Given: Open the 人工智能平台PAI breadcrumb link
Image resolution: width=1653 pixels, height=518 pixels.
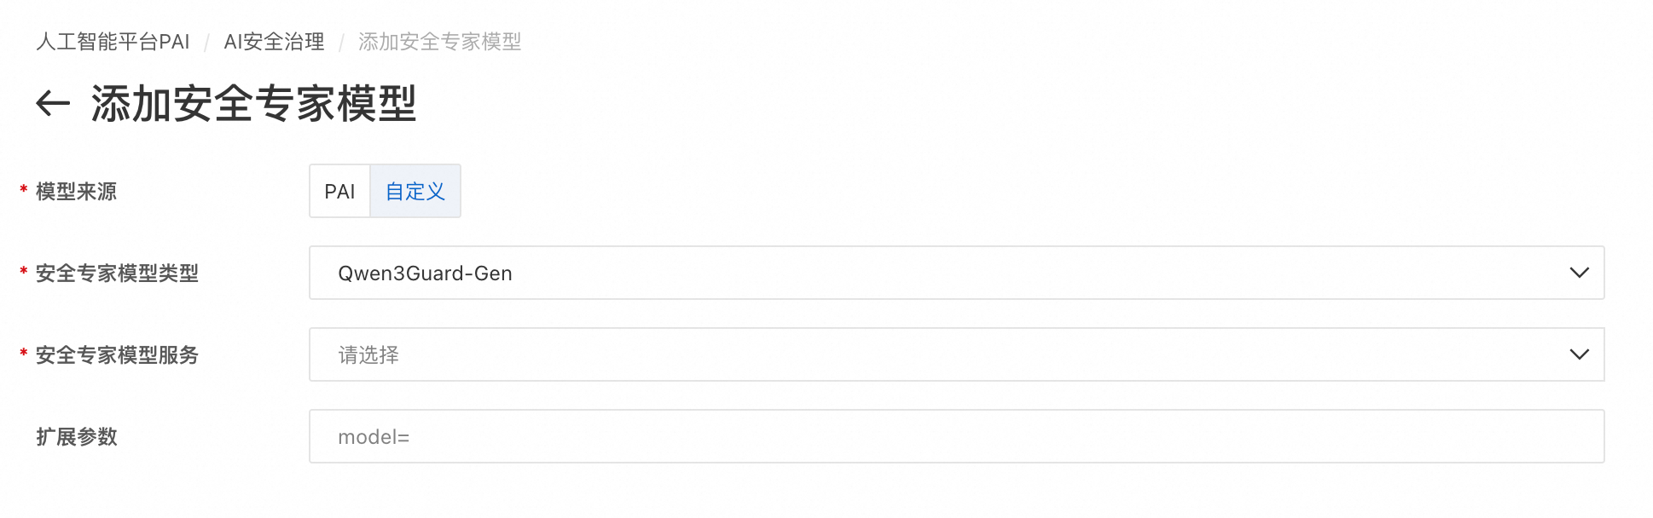Looking at the screenshot, I should (113, 42).
